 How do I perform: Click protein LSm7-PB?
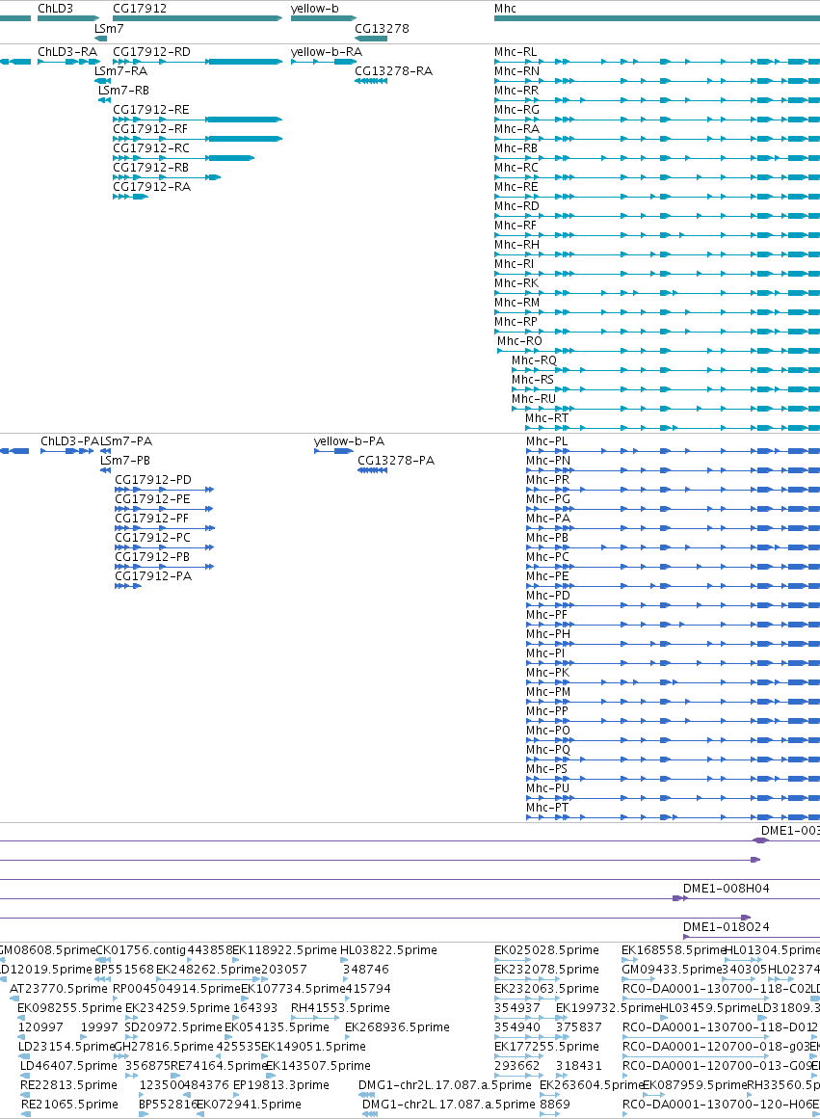point(125,461)
